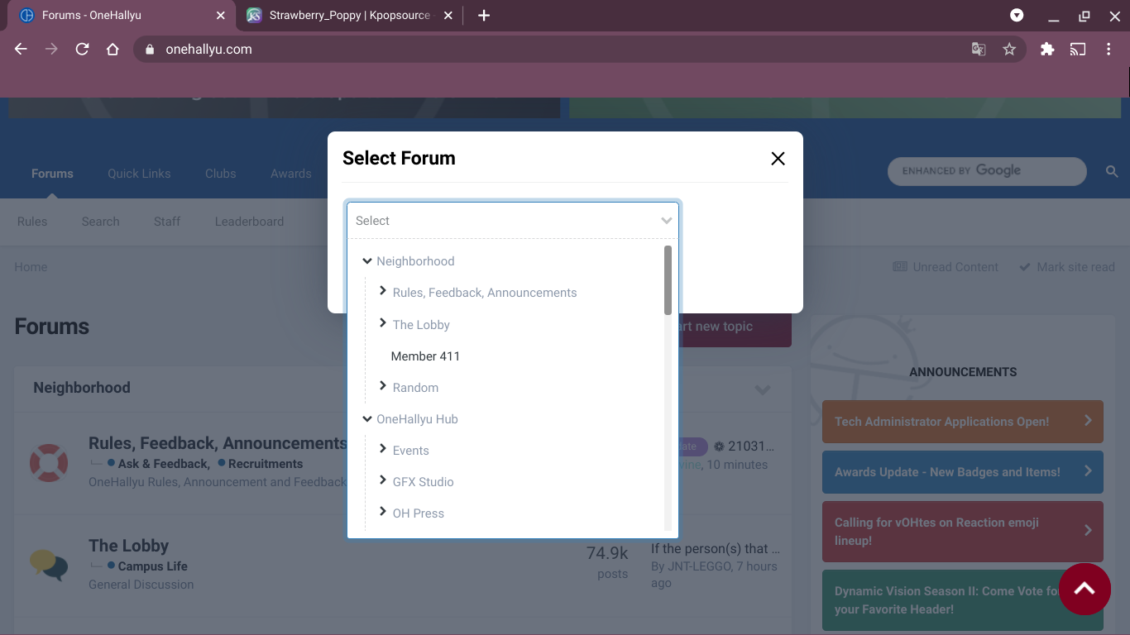Open the Recruitments subforum

point(266,464)
